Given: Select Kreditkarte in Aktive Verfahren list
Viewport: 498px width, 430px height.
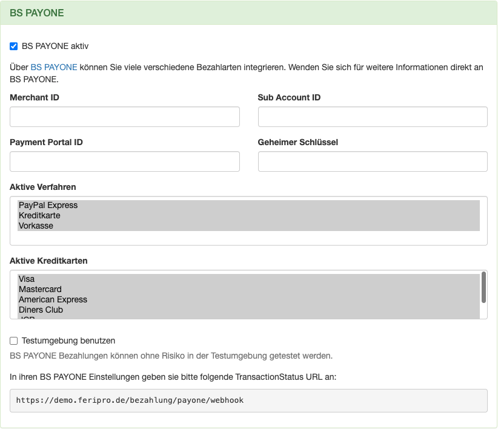Looking at the screenshot, I should coord(248,215).
